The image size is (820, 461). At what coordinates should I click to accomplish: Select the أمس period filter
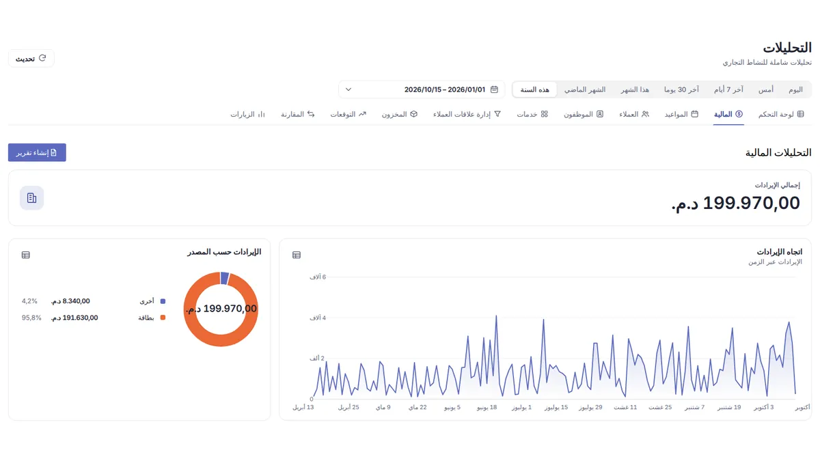click(766, 89)
